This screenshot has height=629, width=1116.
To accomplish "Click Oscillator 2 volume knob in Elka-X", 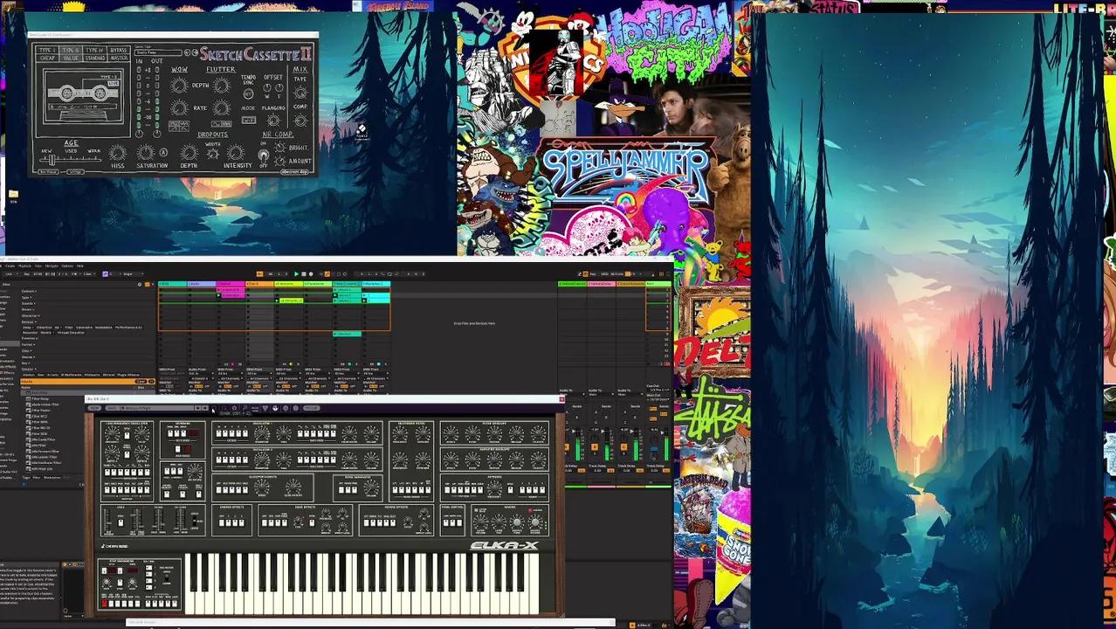I will click(371, 460).
